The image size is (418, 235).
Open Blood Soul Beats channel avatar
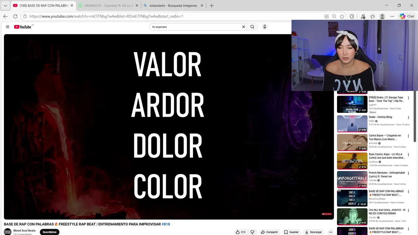(8, 232)
